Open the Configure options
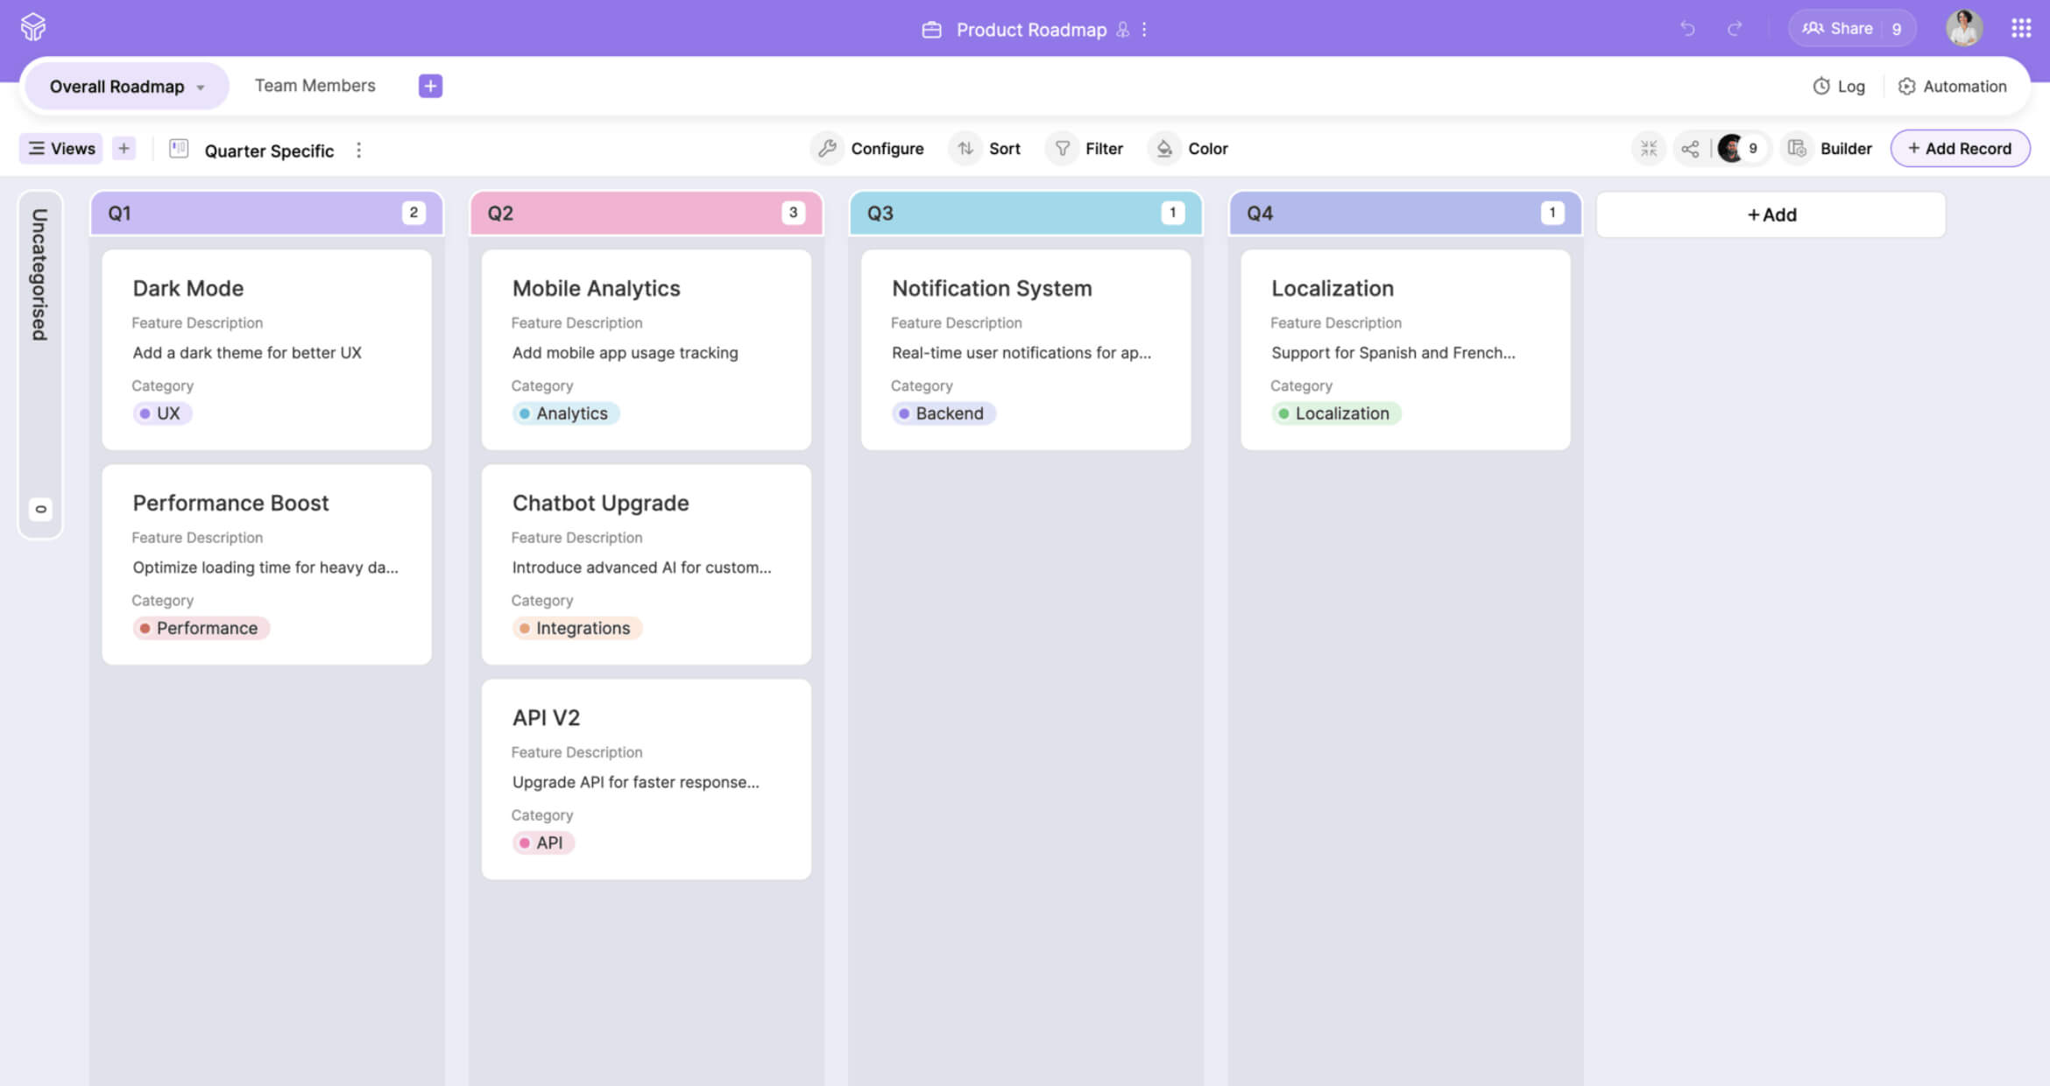 (x=867, y=149)
